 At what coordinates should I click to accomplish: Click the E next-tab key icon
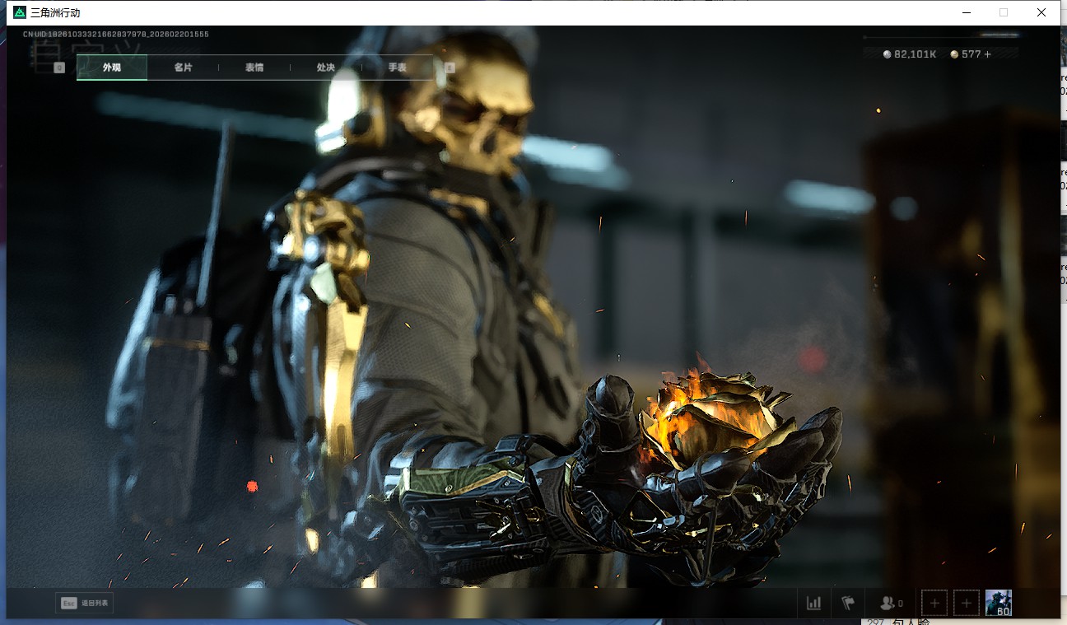point(450,68)
